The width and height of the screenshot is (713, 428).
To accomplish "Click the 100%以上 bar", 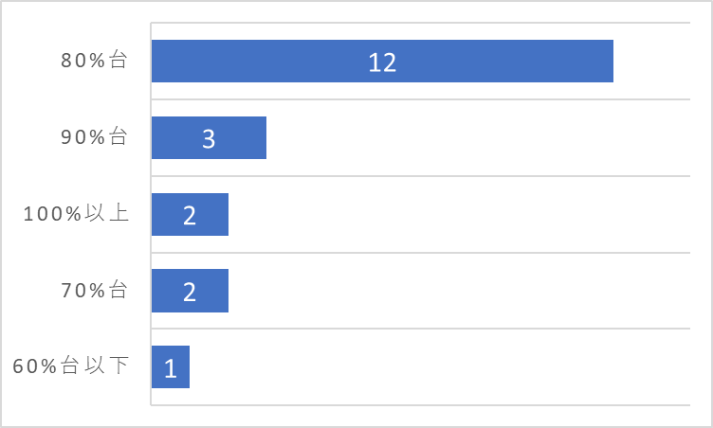I will pos(190,214).
